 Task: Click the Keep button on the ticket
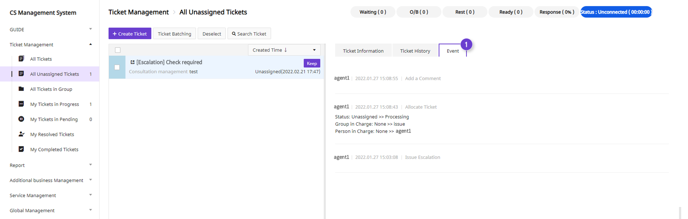312,63
